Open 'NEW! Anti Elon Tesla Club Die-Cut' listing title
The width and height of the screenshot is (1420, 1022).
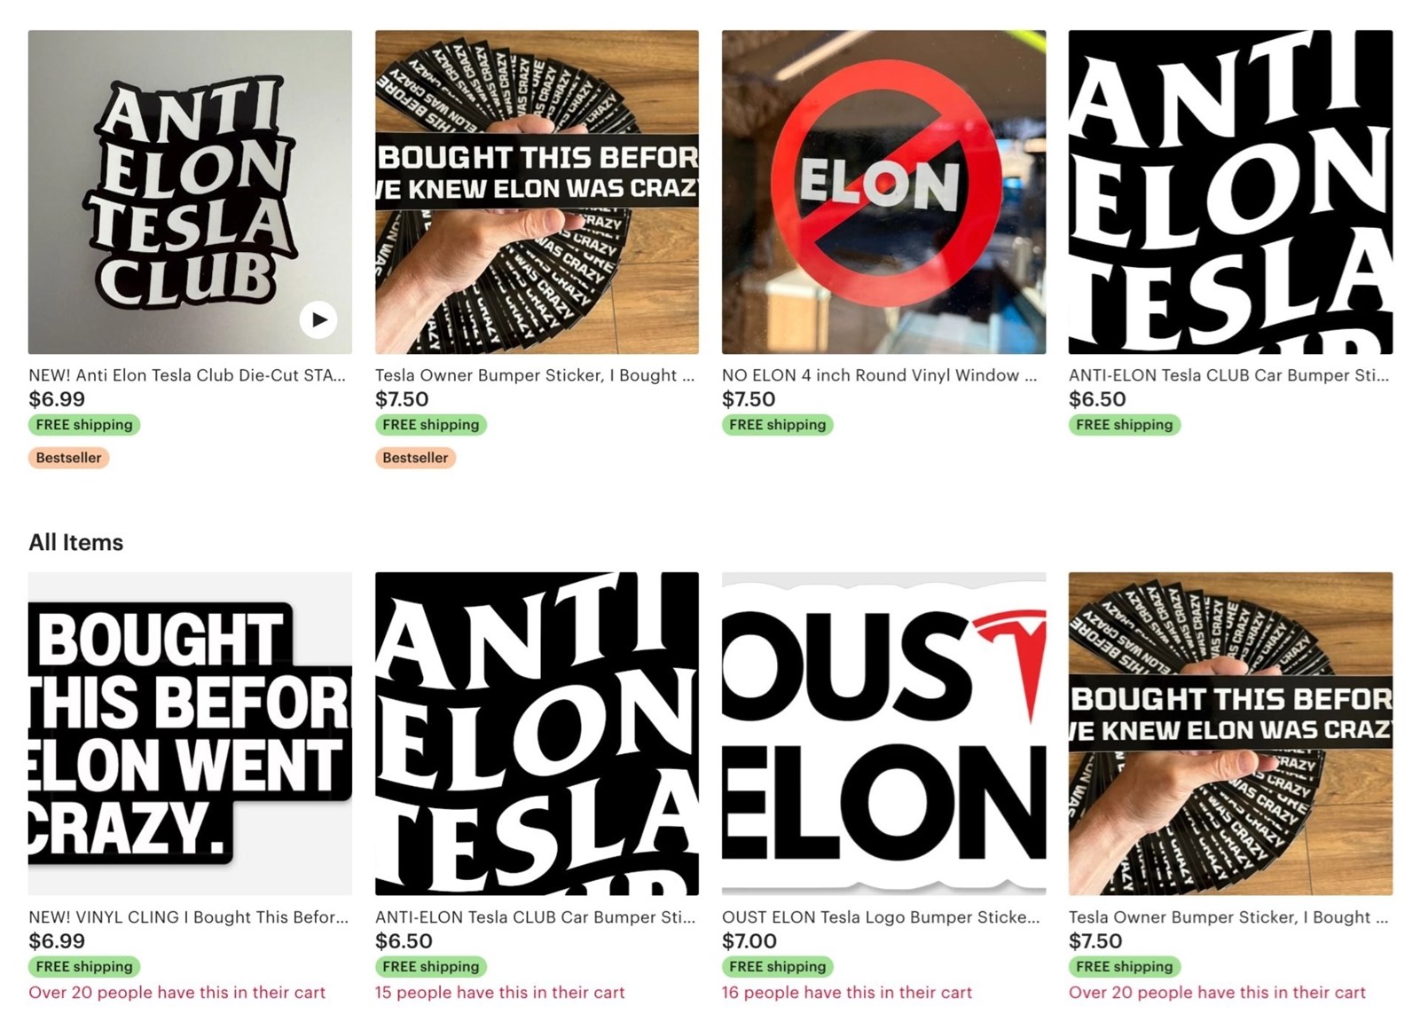(187, 375)
